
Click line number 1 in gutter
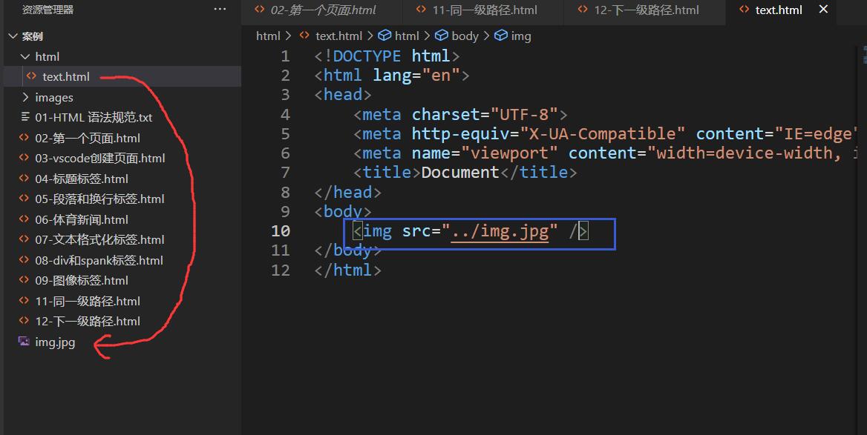tap(285, 56)
